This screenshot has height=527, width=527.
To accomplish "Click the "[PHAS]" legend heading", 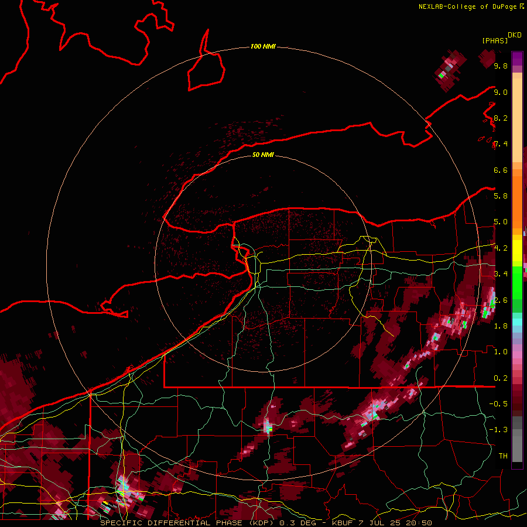I will (495, 40).
